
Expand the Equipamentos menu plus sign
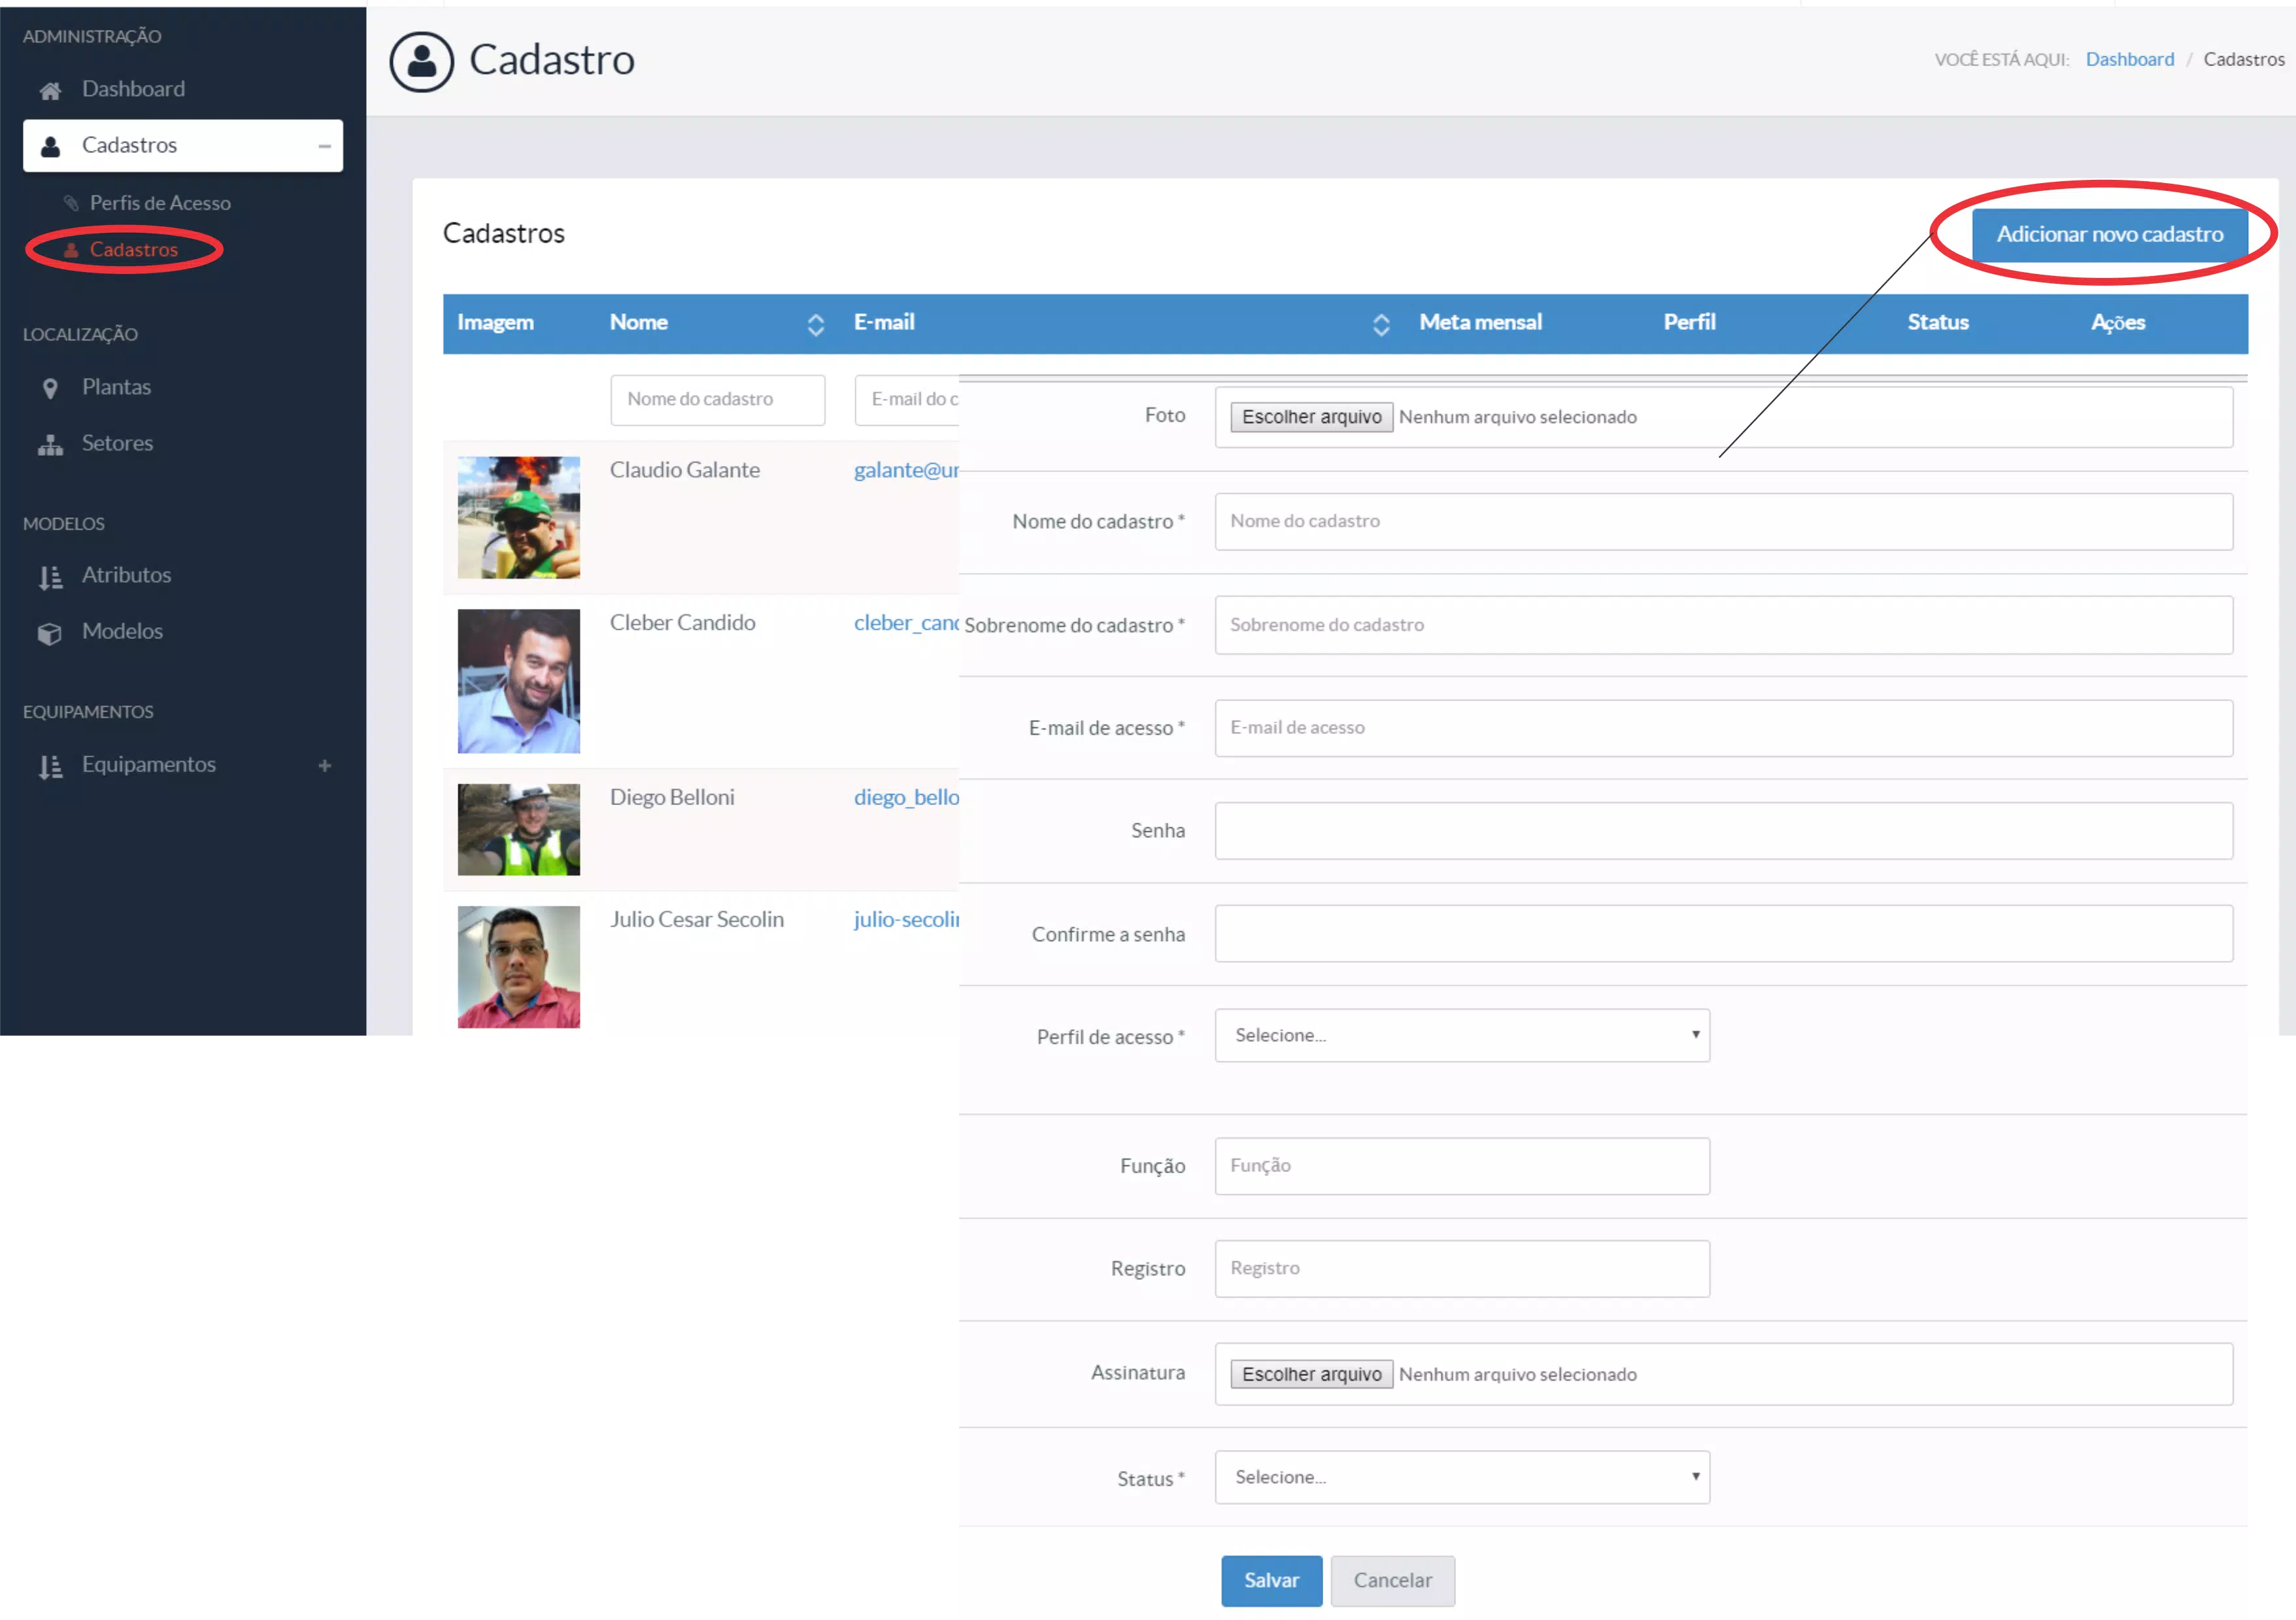pyautogui.click(x=324, y=765)
